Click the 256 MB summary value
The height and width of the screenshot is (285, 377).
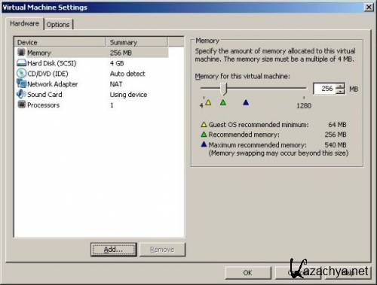coord(121,53)
